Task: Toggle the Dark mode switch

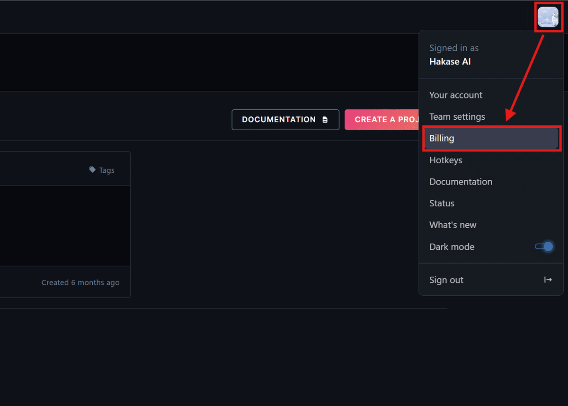Action: [543, 247]
